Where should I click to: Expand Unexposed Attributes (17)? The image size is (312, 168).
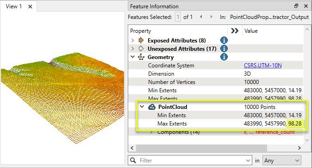click(x=133, y=48)
